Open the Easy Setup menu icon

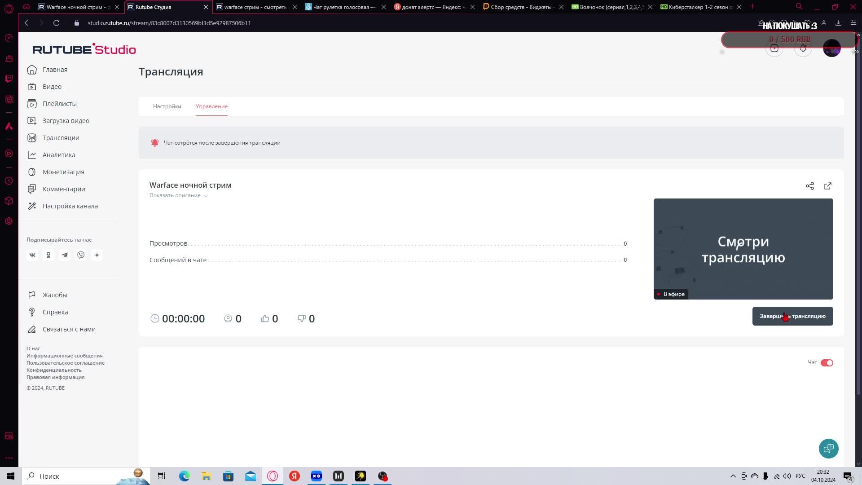pyautogui.click(x=853, y=23)
